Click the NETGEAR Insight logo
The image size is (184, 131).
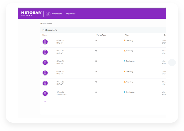(31, 13)
